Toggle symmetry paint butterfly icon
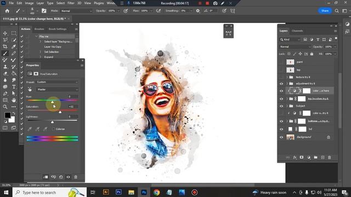351x197 pixels. (x=233, y=11)
